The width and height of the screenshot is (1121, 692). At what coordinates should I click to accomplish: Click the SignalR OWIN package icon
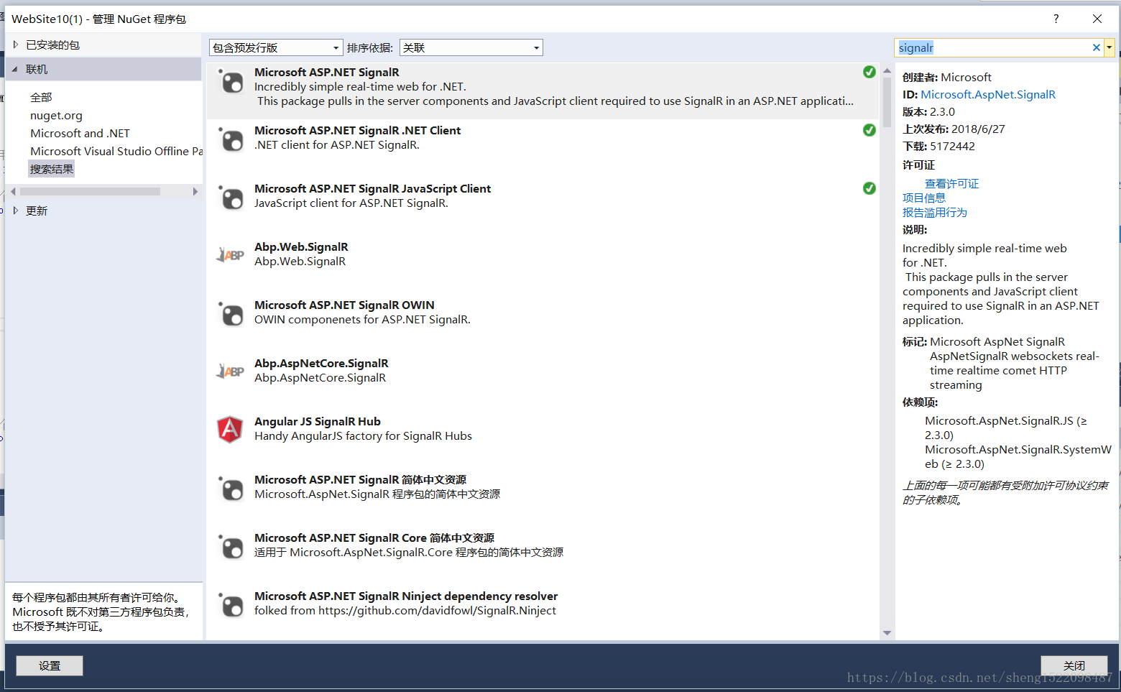point(231,315)
